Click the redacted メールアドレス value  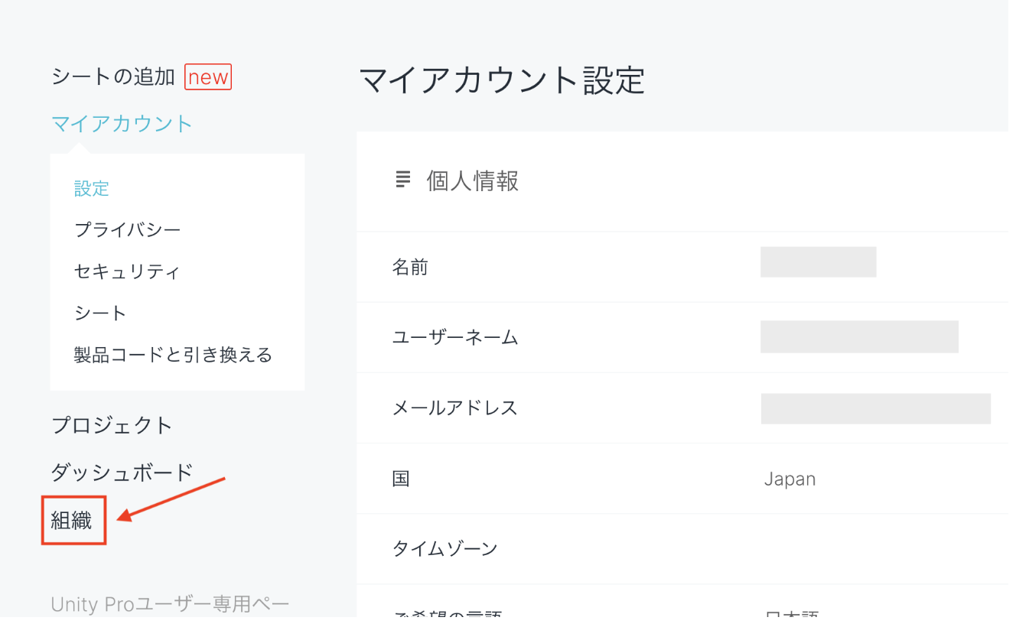875,408
